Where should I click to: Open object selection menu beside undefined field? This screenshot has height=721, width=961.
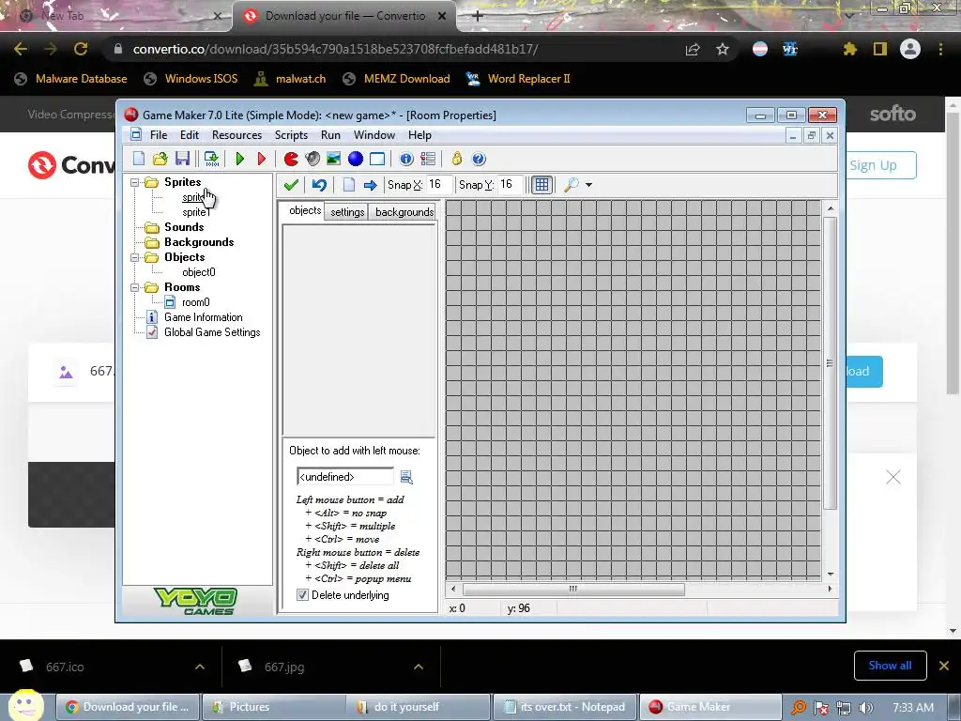(x=406, y=477)
